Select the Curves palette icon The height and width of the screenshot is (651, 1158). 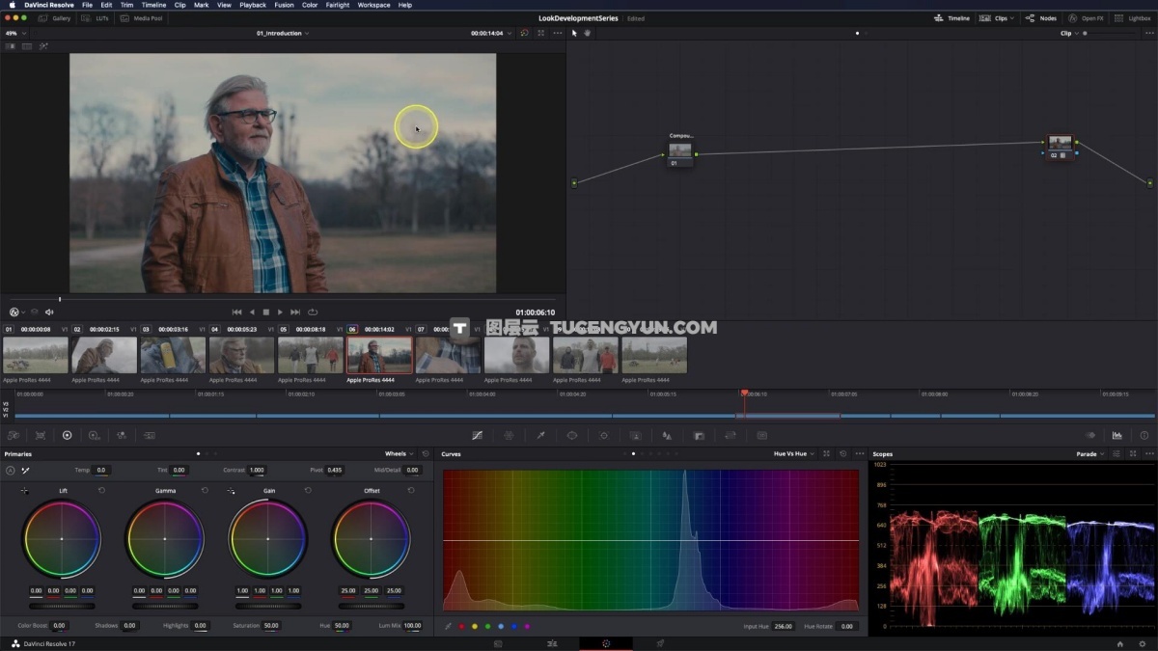point(477,435)
